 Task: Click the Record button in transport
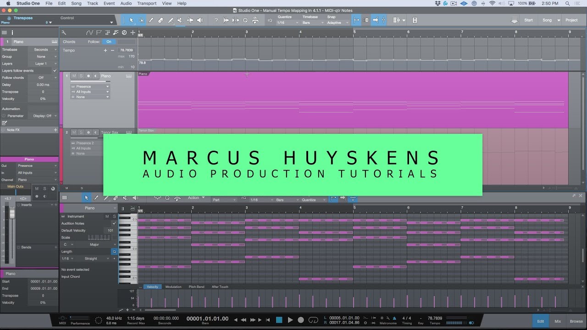[x=301, y=320]
